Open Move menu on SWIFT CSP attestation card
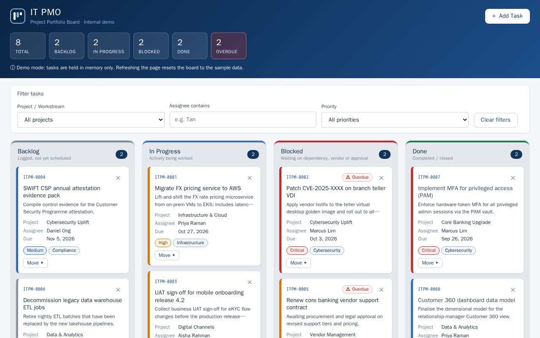540x338 pixels. 35,263
